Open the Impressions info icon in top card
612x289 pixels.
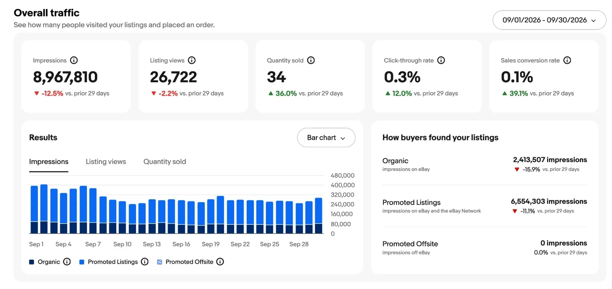tap(74, 60)
